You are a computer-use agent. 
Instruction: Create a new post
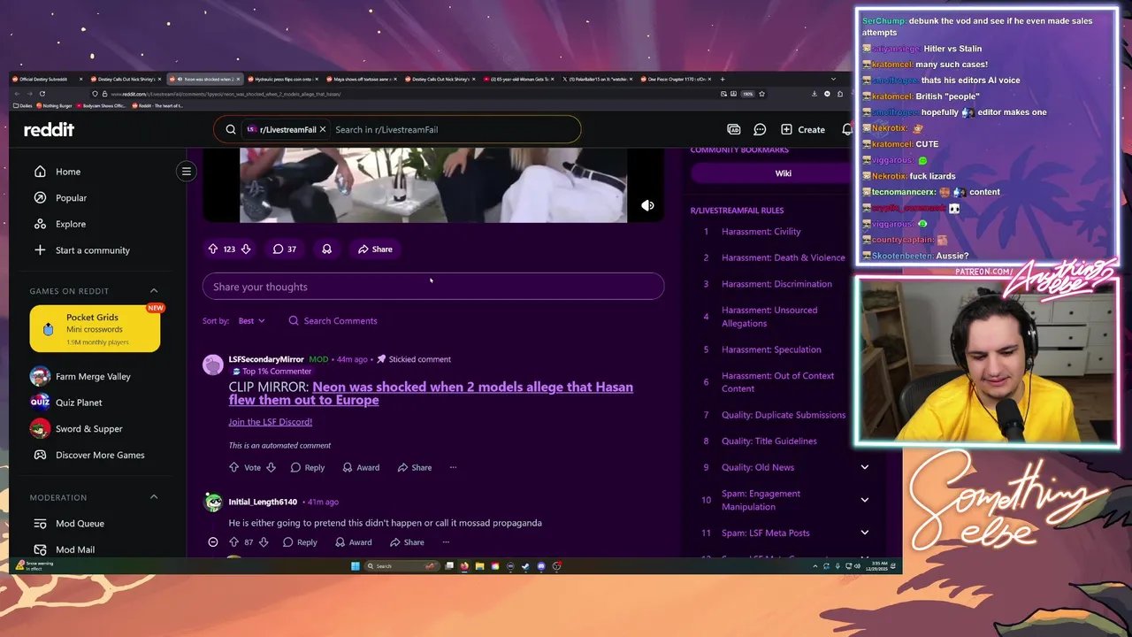click(803, 129)
